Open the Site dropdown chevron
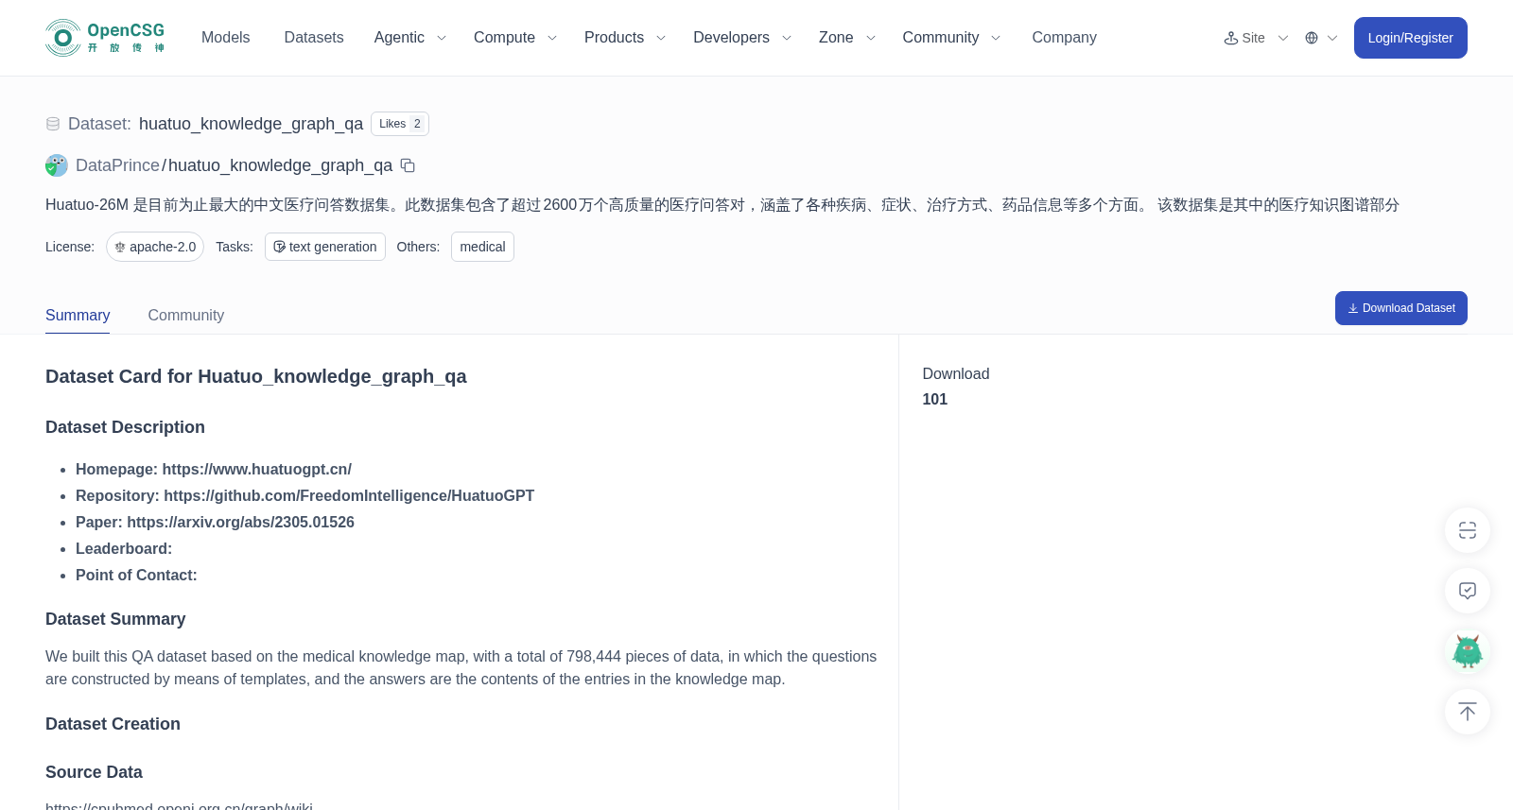Image resolution: width=1513 pixels, height=810 pixels. (x=1283, y=38)
